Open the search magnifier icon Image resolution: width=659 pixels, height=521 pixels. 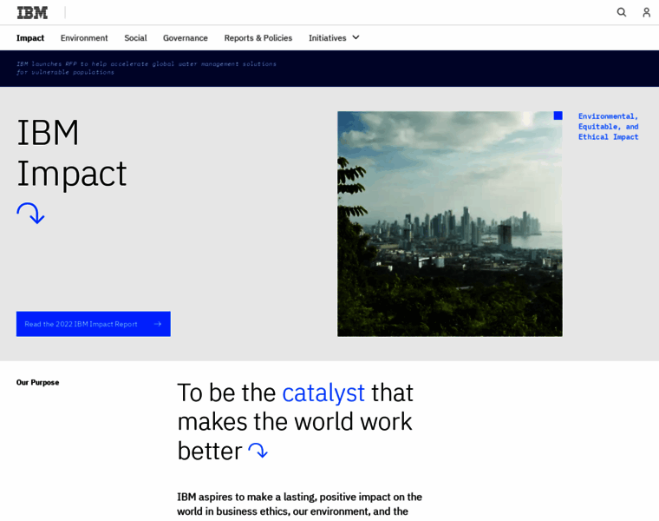pyautogui.click(x=621, y=12)
